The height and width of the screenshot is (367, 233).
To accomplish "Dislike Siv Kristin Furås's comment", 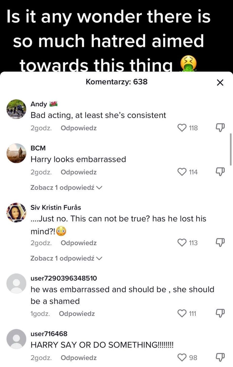I will [x=220, y=243].
